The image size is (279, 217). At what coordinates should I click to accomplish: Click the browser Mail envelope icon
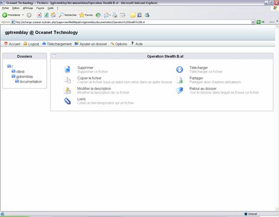(x=106, y=15)
